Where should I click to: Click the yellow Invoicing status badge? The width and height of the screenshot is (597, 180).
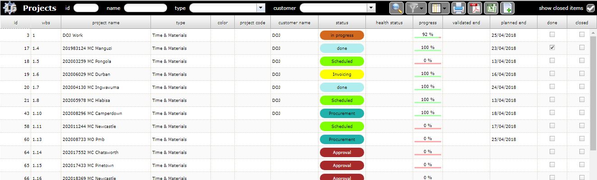(342, 75)
